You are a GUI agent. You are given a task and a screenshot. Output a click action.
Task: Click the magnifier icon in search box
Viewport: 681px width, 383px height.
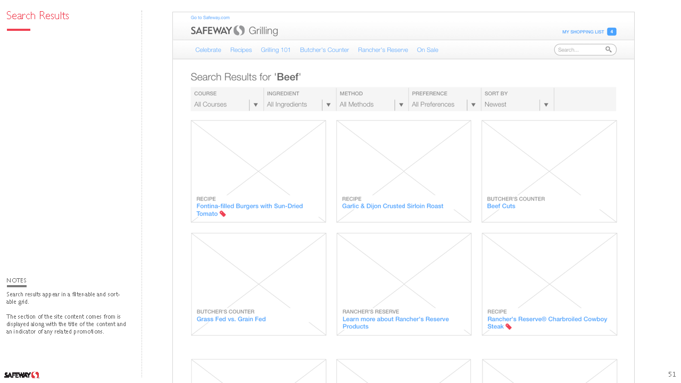point(609,49)
